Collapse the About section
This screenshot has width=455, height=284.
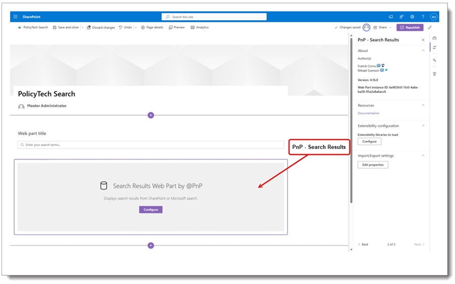(x=423, y=51)
